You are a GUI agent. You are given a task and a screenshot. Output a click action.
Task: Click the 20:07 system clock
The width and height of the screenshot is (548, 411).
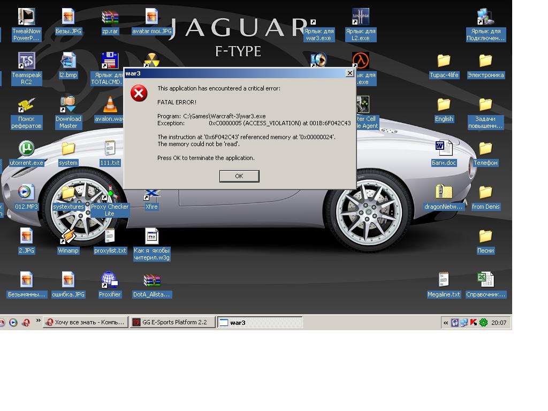(499, 323)
